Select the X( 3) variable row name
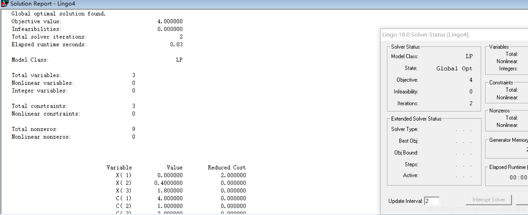Screen dimensions: 528x215 click(x=124, y=191)
